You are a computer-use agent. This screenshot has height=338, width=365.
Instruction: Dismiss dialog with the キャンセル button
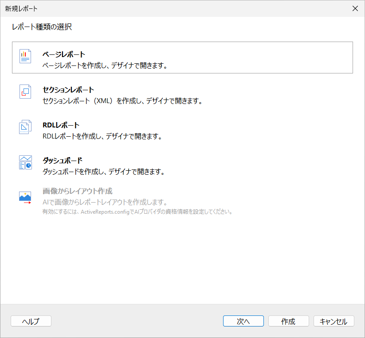pyautogui.click(x=334, y=321)
